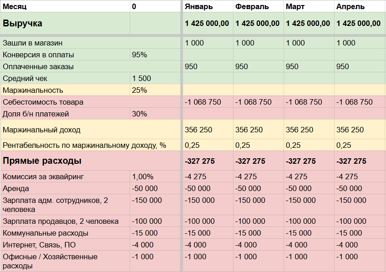The image size is (386, 272).
Task: Select the Маржинальность 25% cell
Action: [x=155, y=90]
